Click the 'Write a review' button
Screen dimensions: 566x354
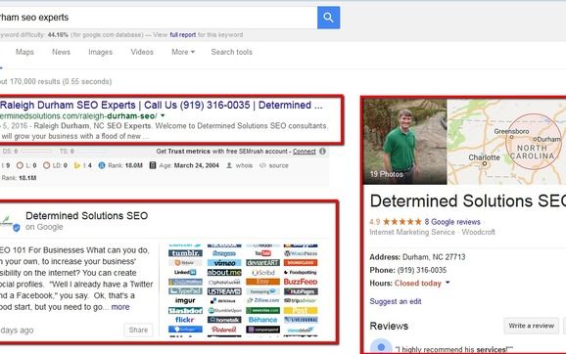pos(532,326)
